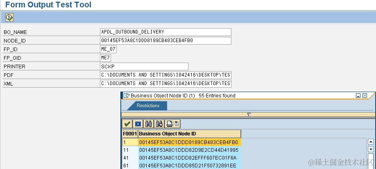Click F0001 cell with value 1
376x169 pixels.
[x=130, y=142]
